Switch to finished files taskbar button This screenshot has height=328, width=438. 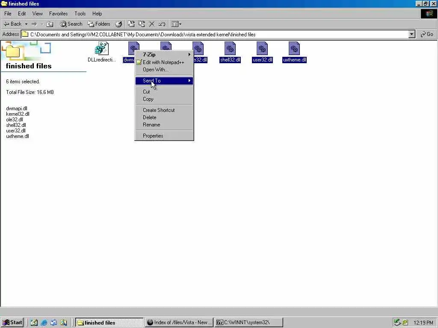tap(109, 322)
